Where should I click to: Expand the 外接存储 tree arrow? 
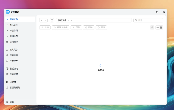click(7, 30)
